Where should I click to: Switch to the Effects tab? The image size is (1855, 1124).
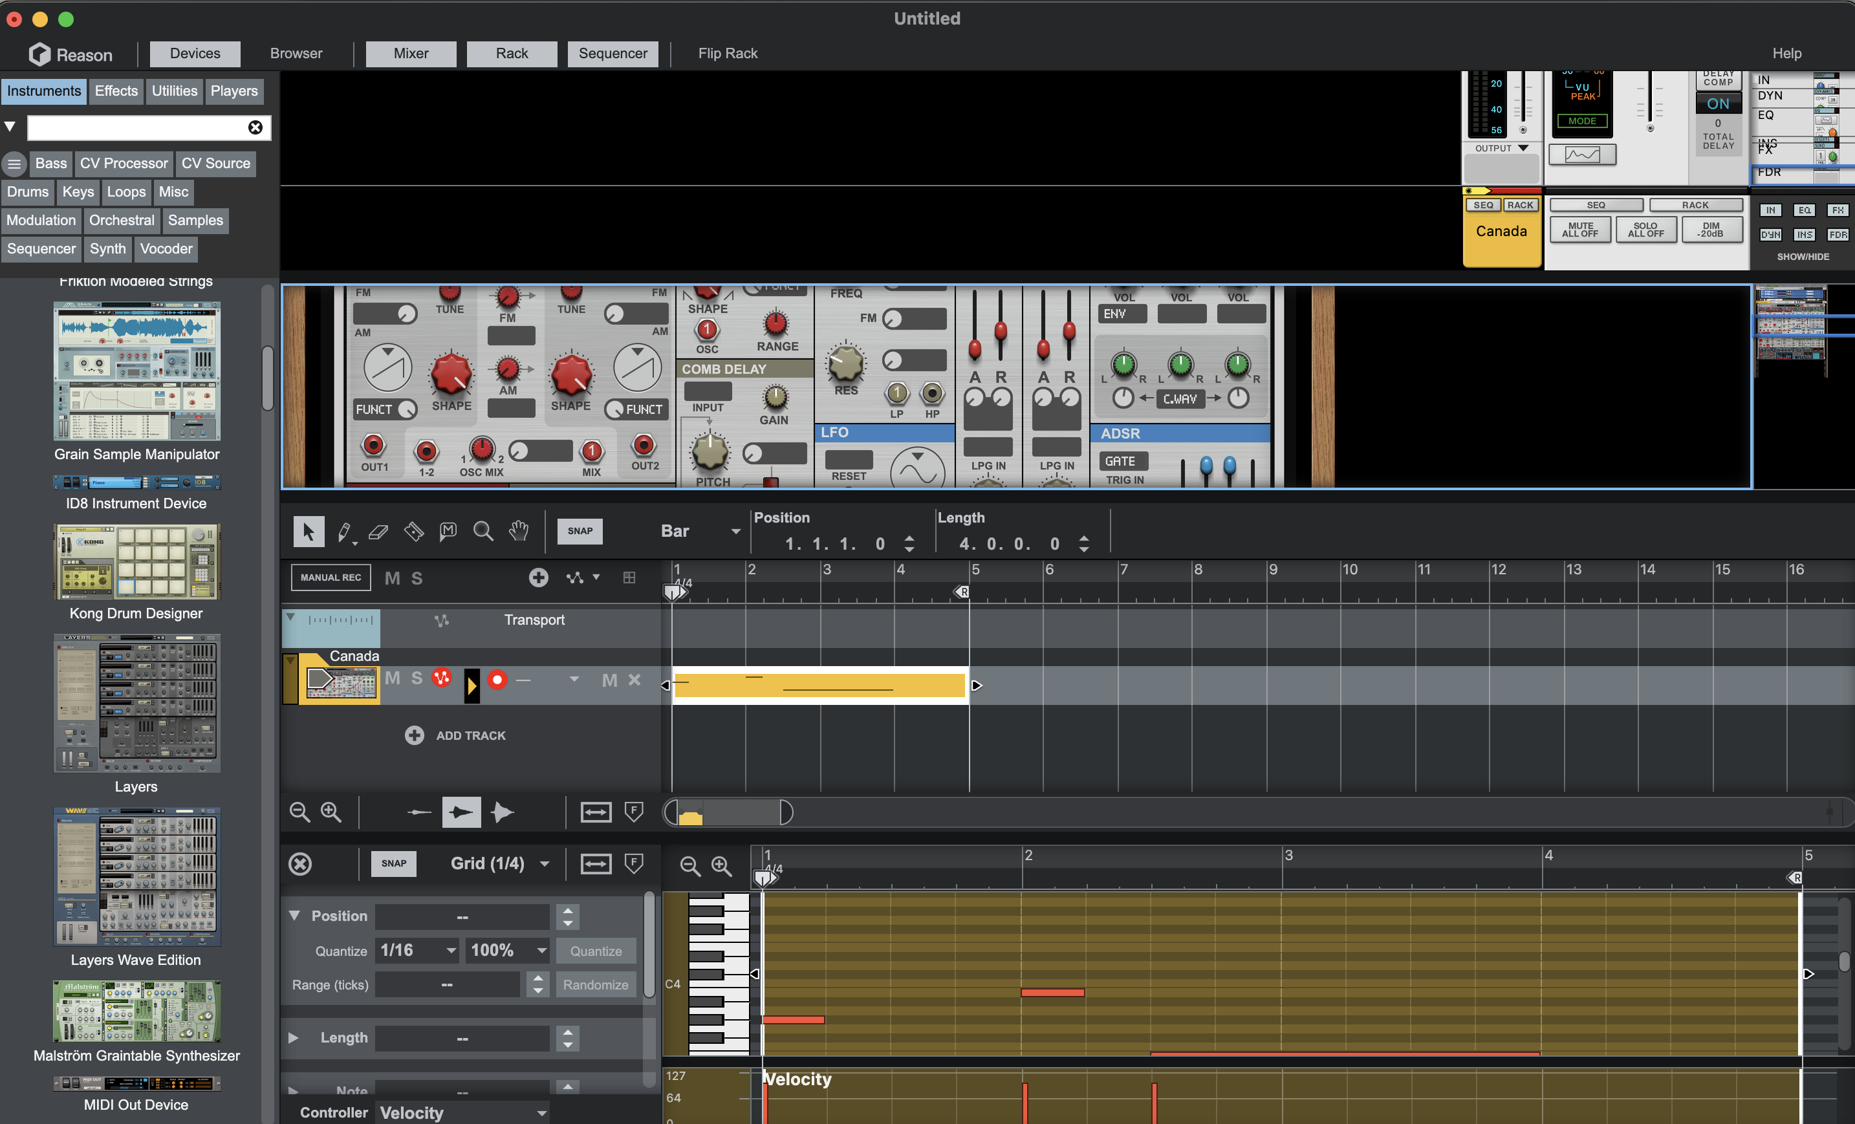click(x=116, y=91)
